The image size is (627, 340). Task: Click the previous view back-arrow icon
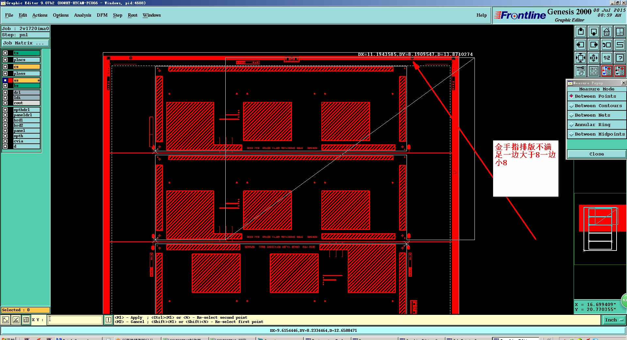[607, 45]
